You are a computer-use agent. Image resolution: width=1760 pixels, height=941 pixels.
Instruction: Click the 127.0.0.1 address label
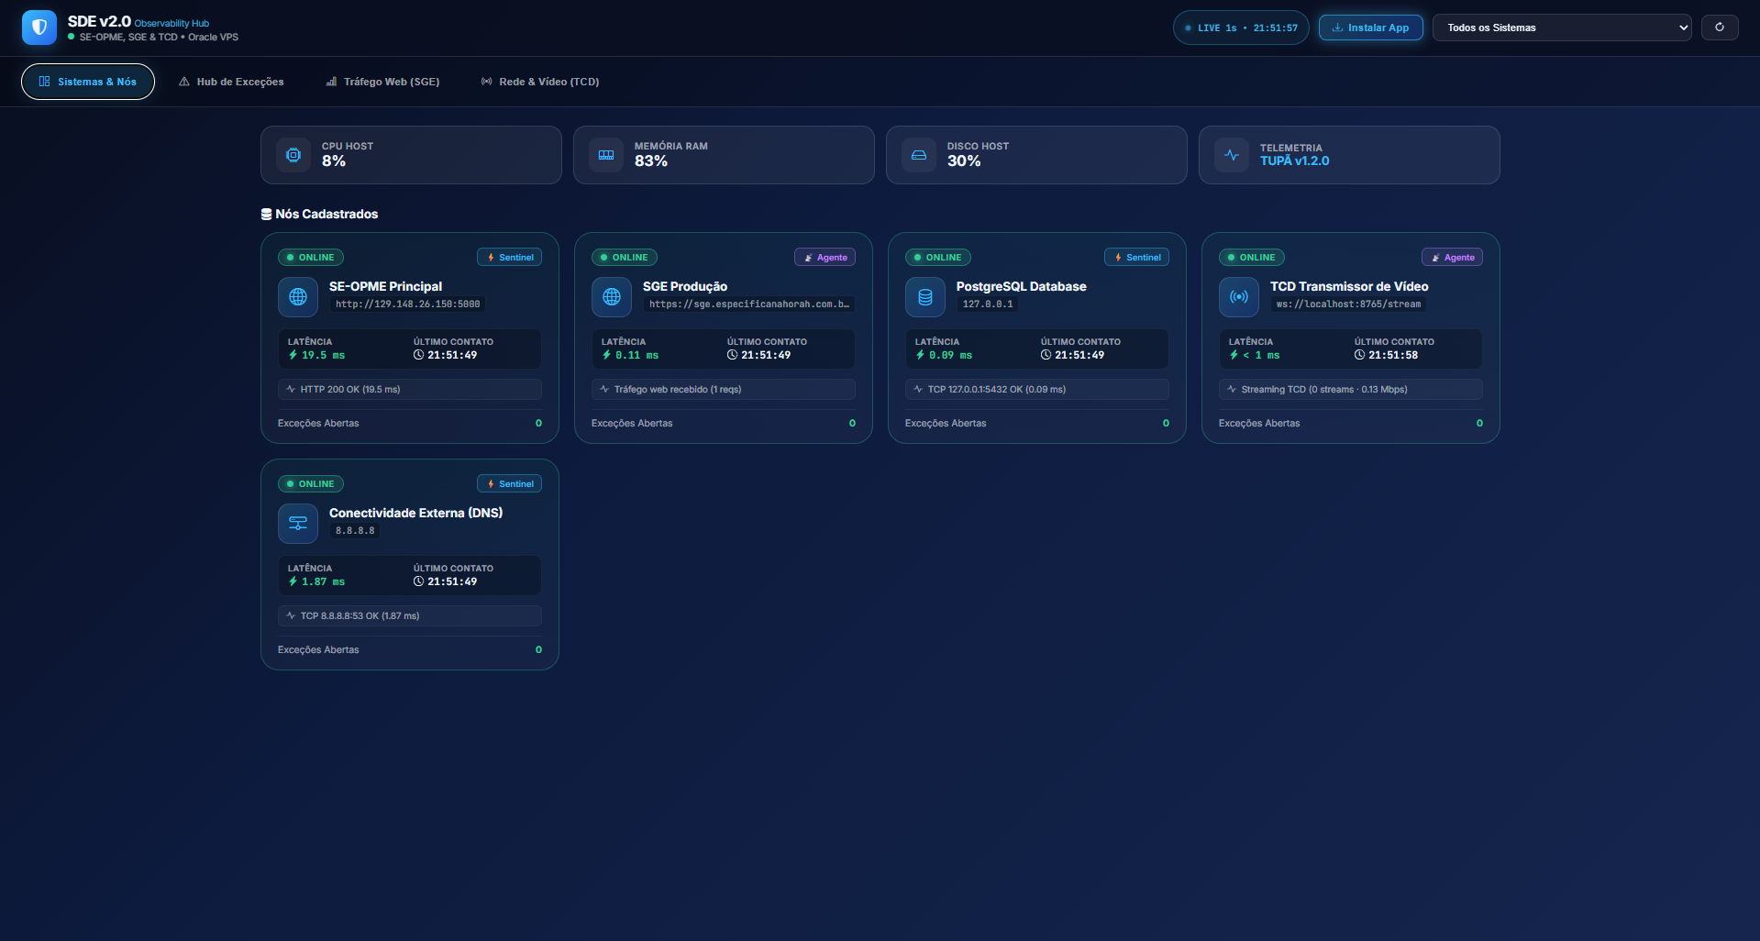point(988,304)
